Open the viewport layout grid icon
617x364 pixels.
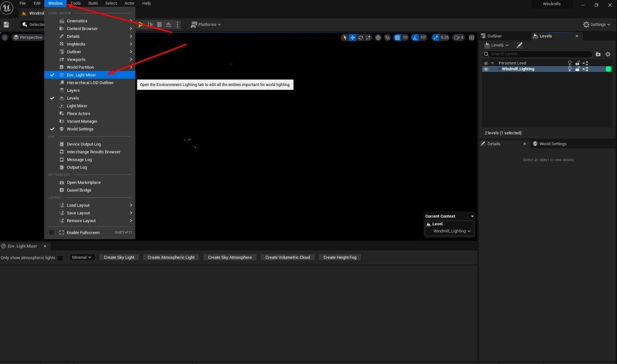point(471,37)
